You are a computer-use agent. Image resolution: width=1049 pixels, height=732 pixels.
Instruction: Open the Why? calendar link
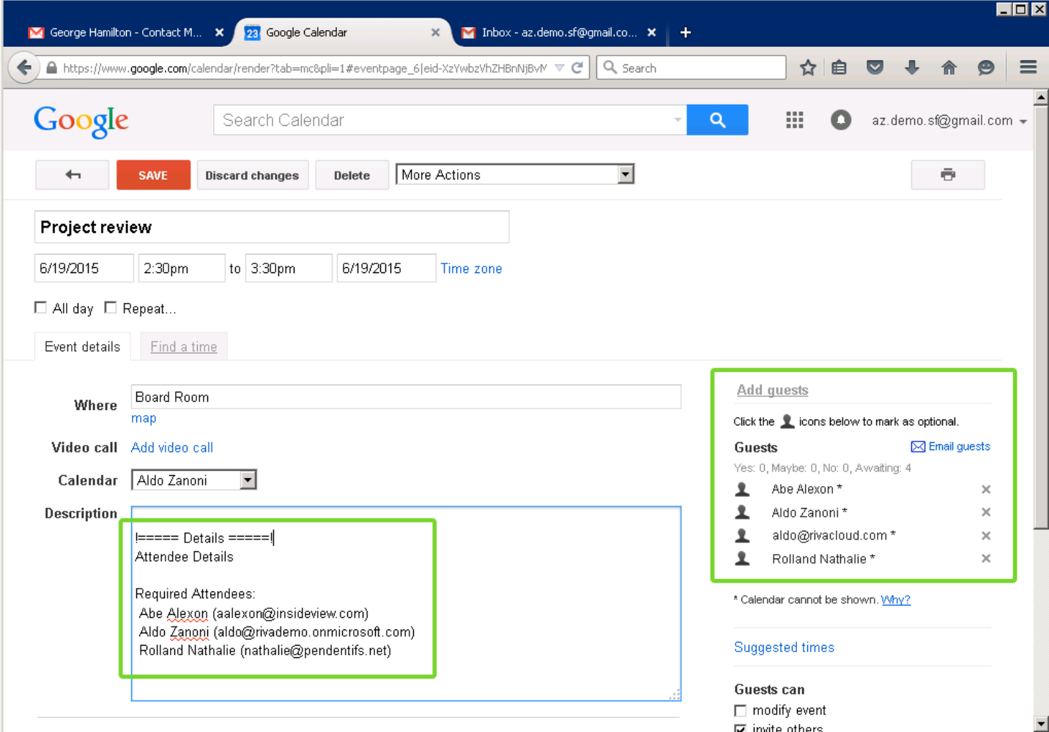click(896, 600)
